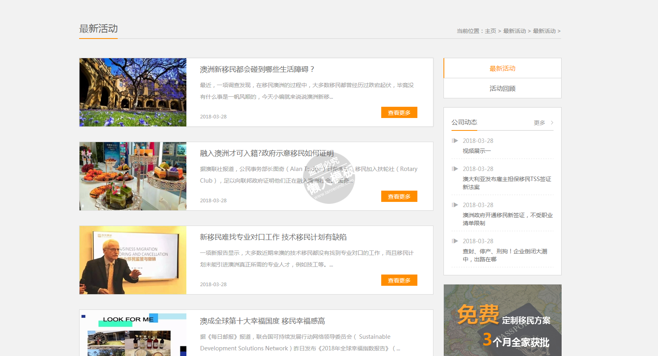The image size is (658, 356).
Task: Open news 澳大利亚发布雇主担保移民TSS签证新法案
Action: 507,183
